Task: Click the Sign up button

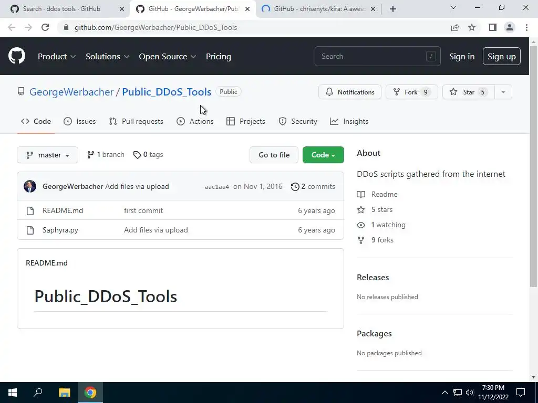Action: pos(501,57)
